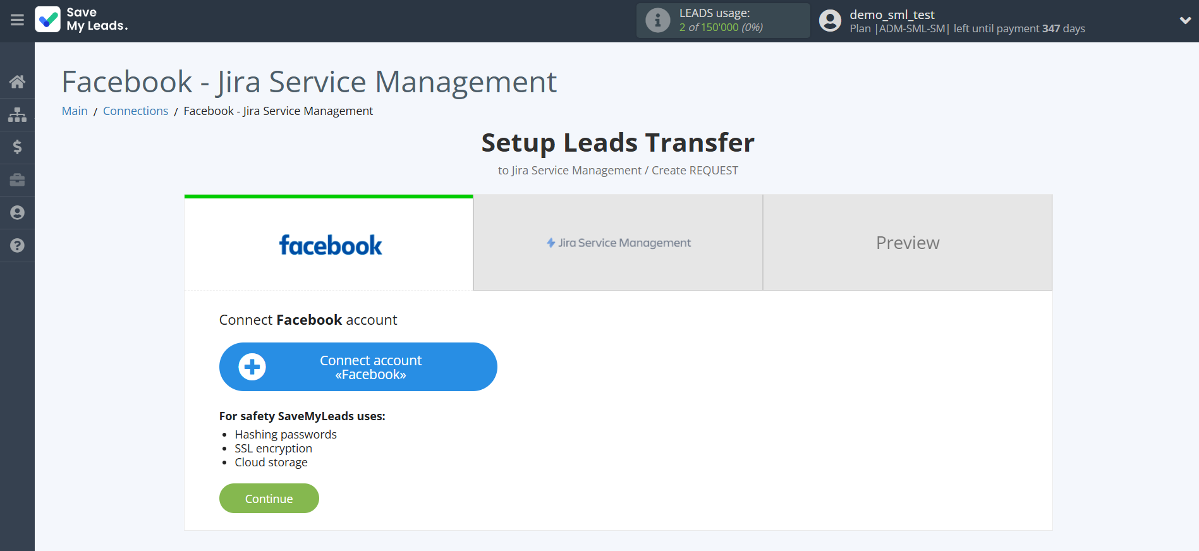Open billing dollar sign icon in sidebar
1199x551 pixels.
click(x=17, y=147)
